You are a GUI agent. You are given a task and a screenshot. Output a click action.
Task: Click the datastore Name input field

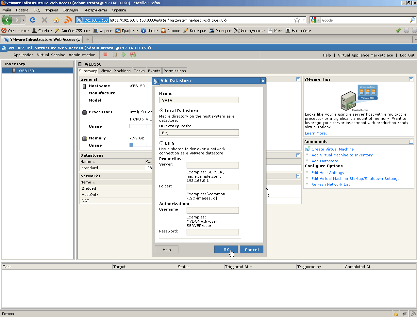[199, 100]
